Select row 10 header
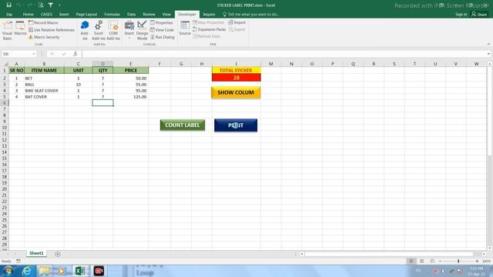Viewport: 493px width, 277px height. (5, 128)
